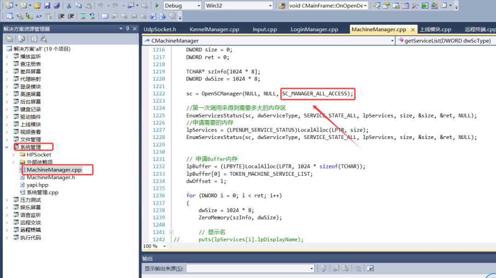Open the Win32 platform dropdown

(238, 6)
